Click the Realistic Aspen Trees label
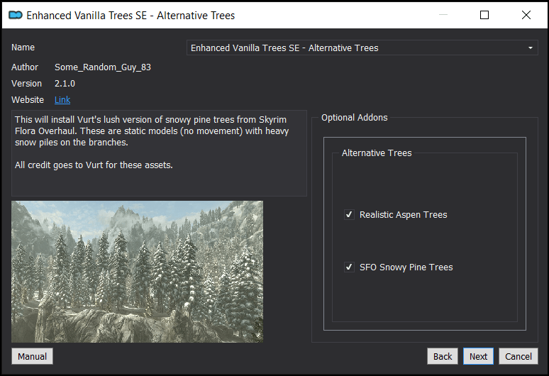This screenshot has width=549, height=376. (404, 215)
